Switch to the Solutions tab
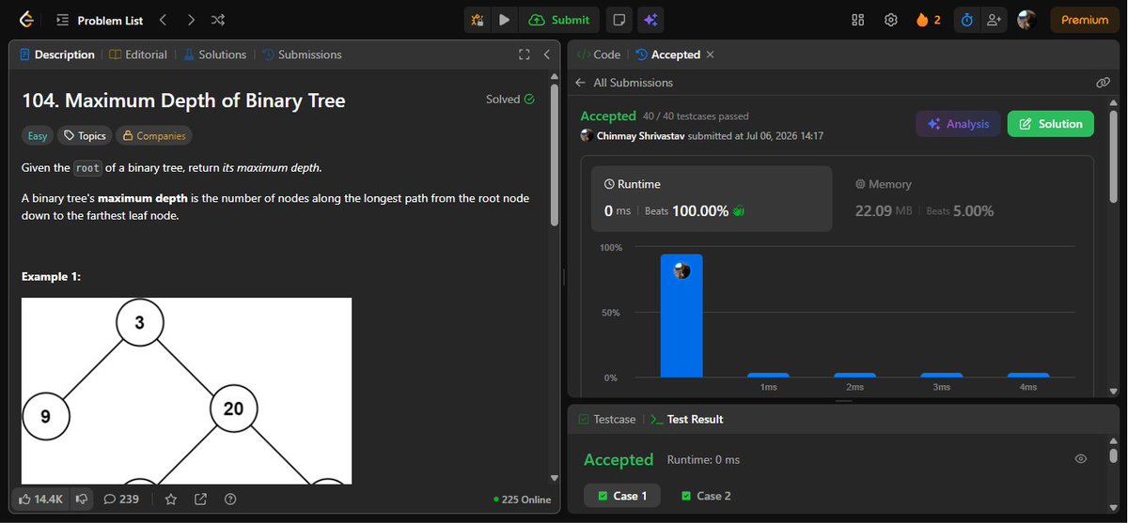 pyautogui.click(x=214, y=54)
